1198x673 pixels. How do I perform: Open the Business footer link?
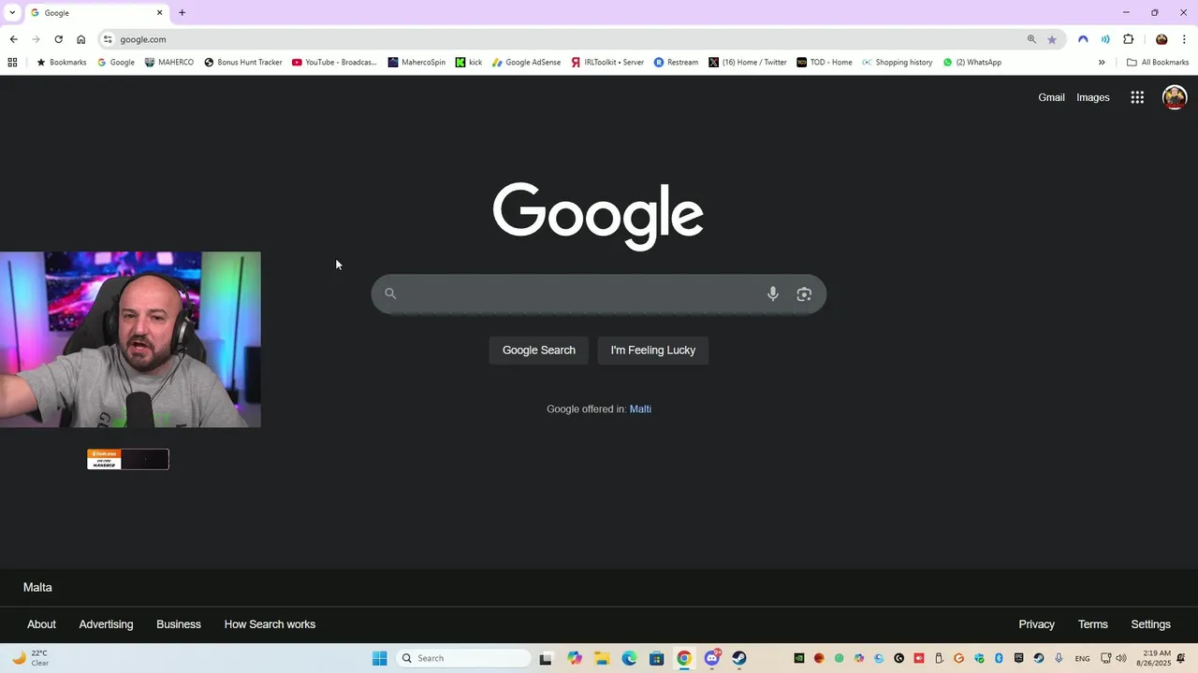point(179,624)
